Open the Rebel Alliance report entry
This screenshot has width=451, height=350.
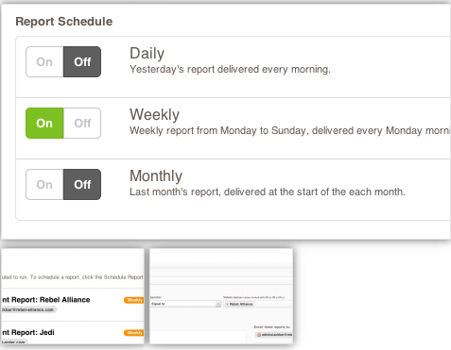click(46, 300)
